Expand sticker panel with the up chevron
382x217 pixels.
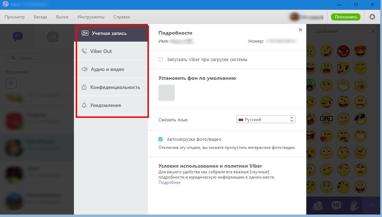click(371, 205)
